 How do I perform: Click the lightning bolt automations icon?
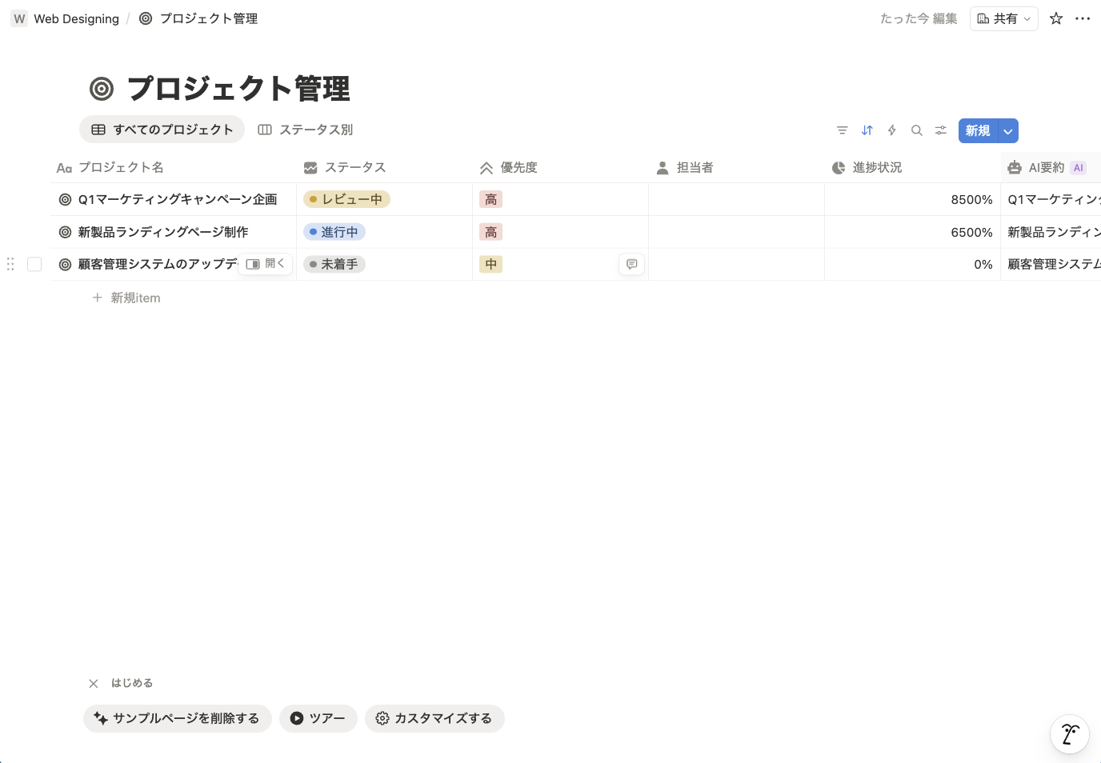892,130
